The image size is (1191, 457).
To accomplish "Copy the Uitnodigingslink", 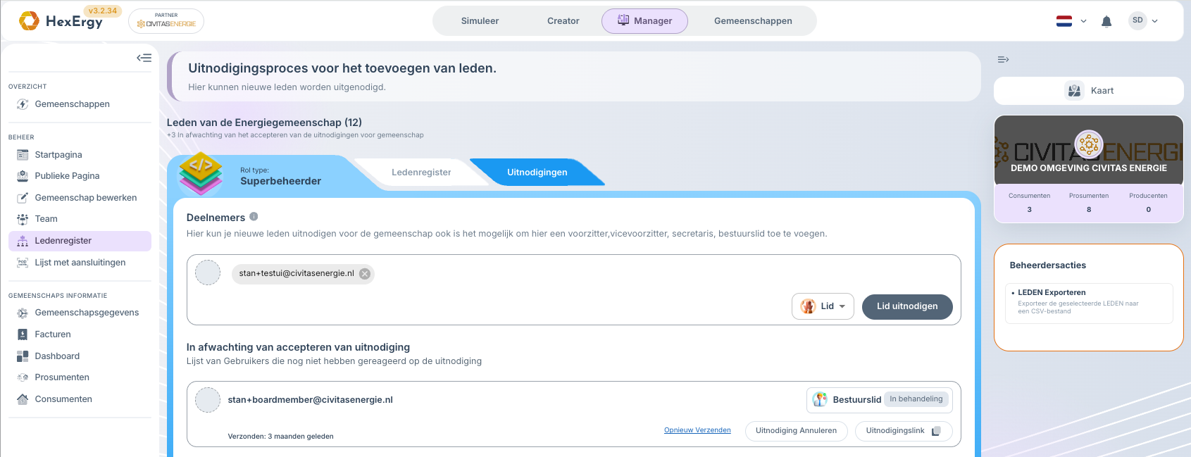I will [904, 431].
